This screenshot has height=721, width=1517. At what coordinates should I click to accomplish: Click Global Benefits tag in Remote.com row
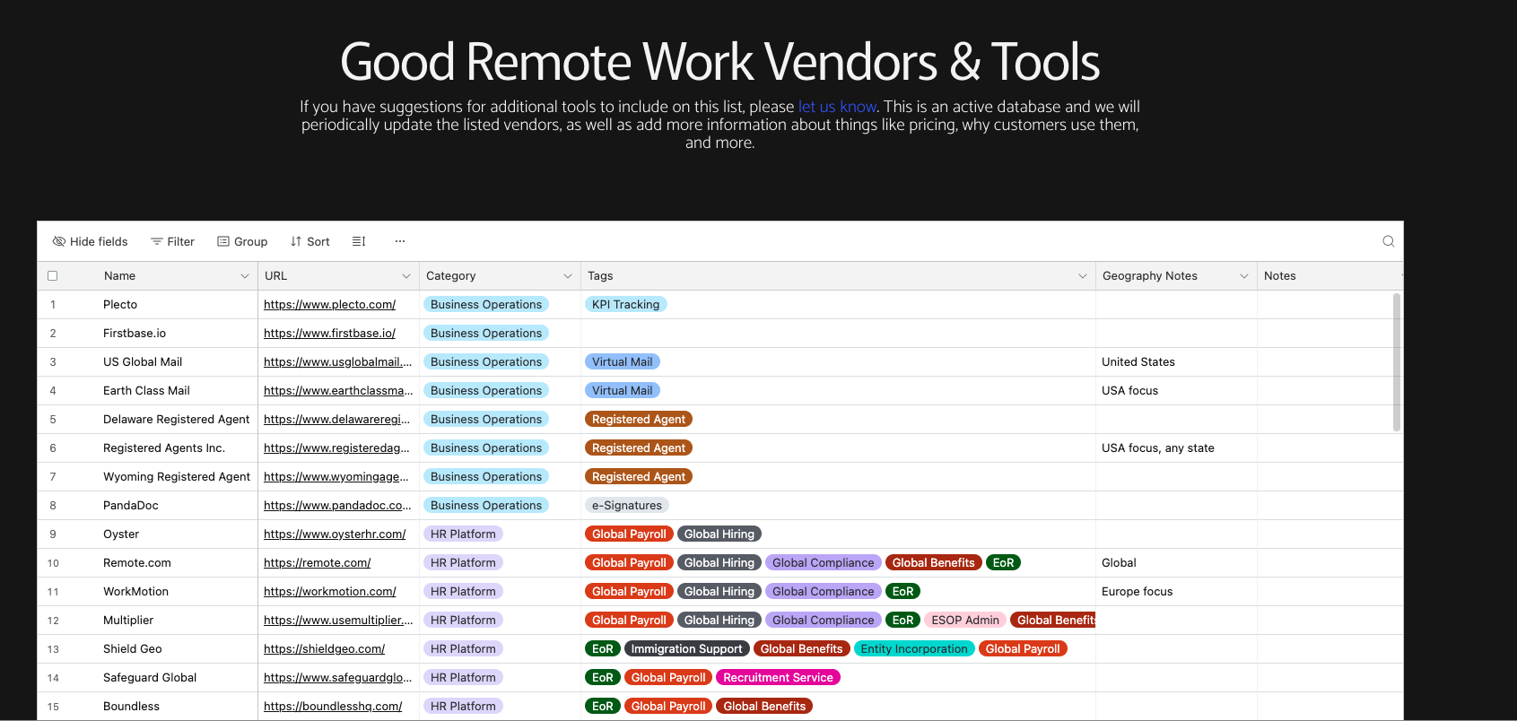click(x=933, y=563)
